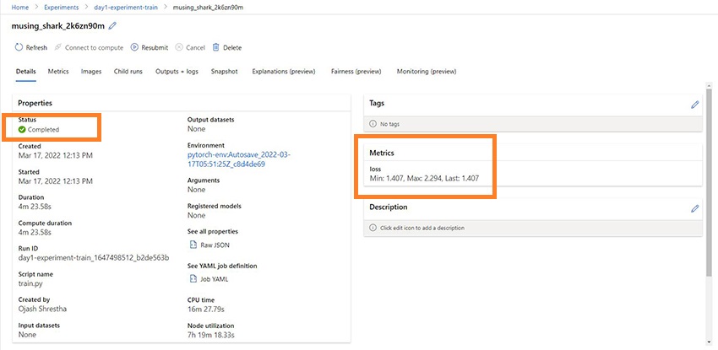
Task: Go to the Home breadcrumb link
Action: click(19, 7)
